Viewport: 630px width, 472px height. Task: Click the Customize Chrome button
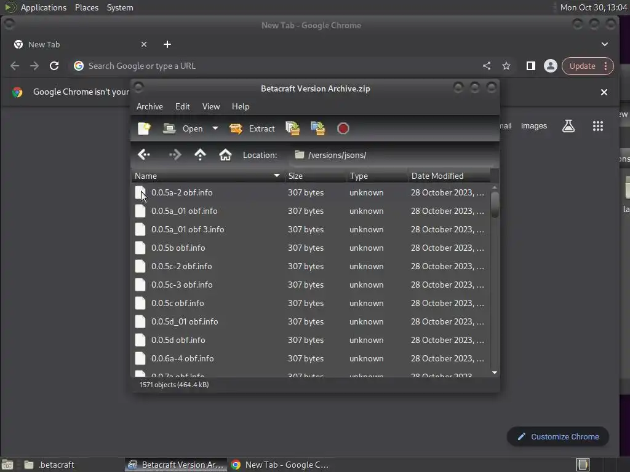point(558,437)
